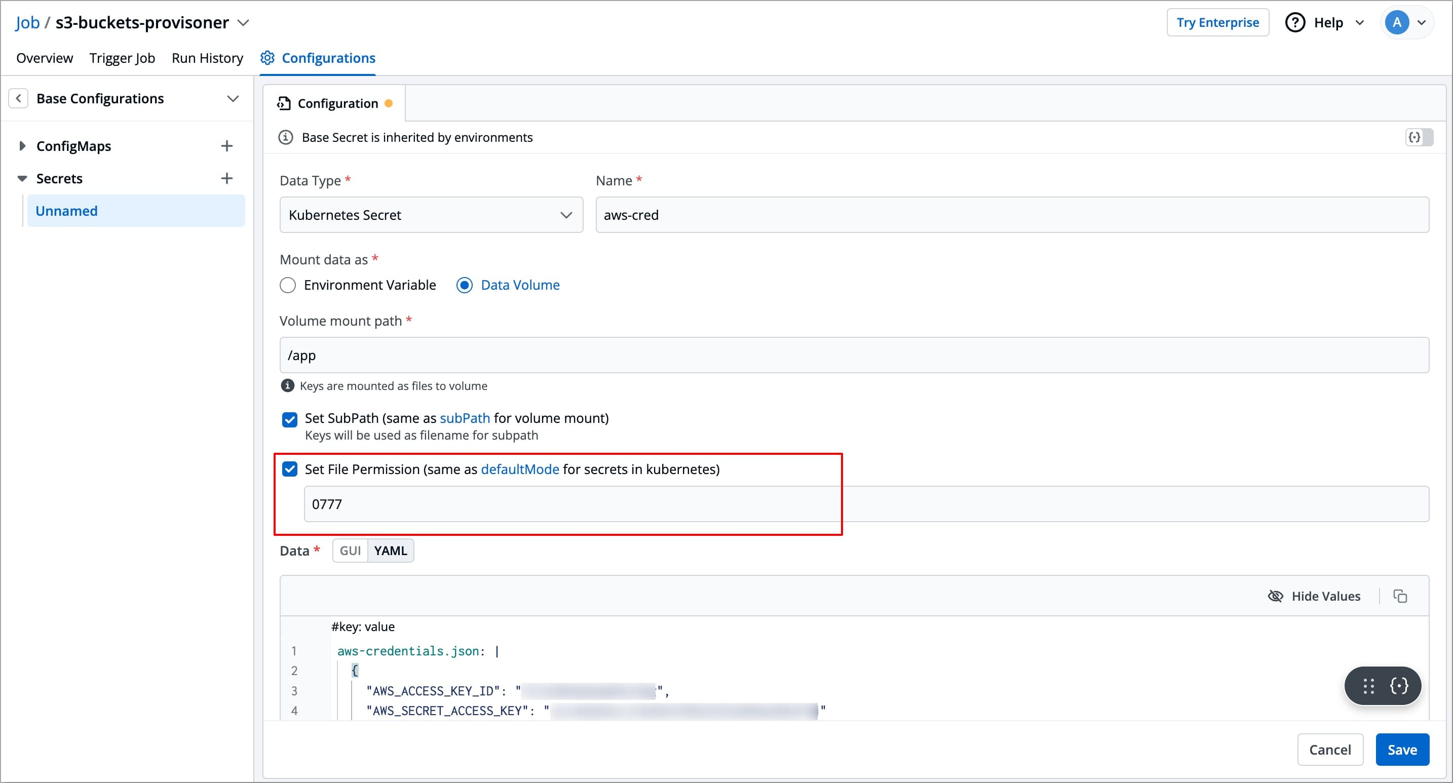Hide secret values using the eye icon
The width and height of the screenshot is (1453, 783).
[1276, 596]
